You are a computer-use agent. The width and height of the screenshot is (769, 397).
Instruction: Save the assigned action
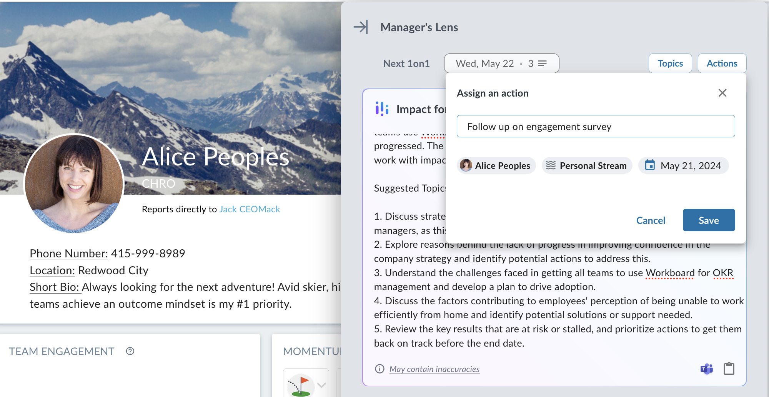pyautogui.click(x=709, y=220)
